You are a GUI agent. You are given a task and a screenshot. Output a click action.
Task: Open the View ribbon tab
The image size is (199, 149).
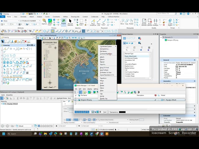pyautogui.click(x=16, y=17)
